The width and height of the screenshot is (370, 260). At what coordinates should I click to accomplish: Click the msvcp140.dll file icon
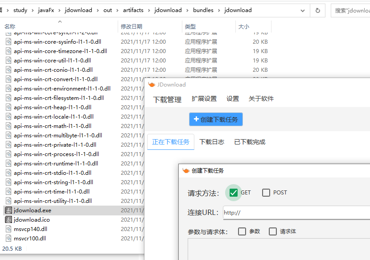[x=8, y=229]
